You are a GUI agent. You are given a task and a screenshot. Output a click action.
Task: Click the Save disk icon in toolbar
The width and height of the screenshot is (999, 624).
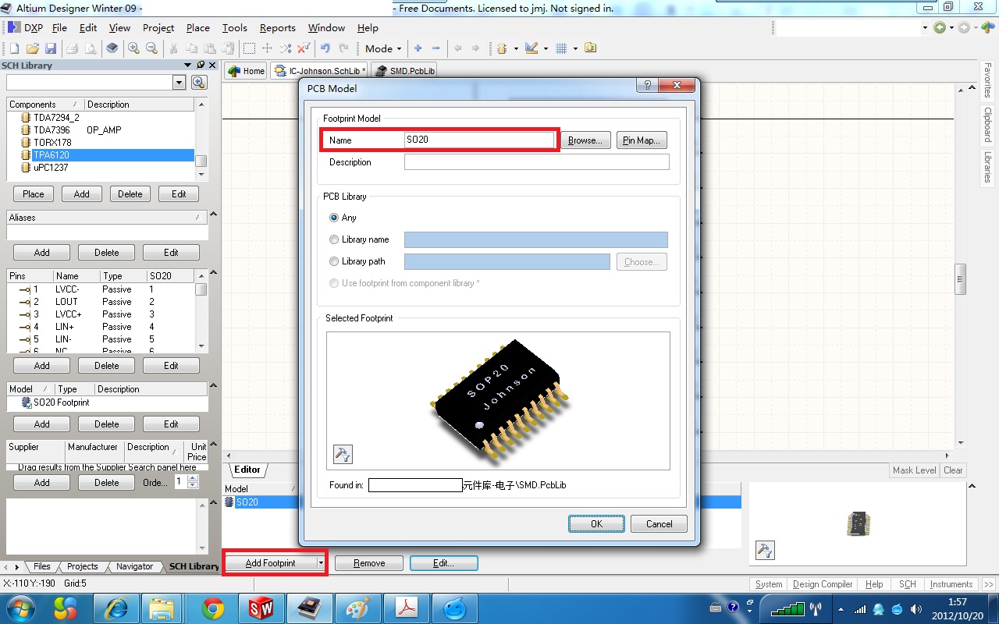[x=50, y=48]
